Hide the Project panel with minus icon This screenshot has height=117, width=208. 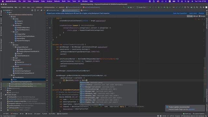[44, 10]
